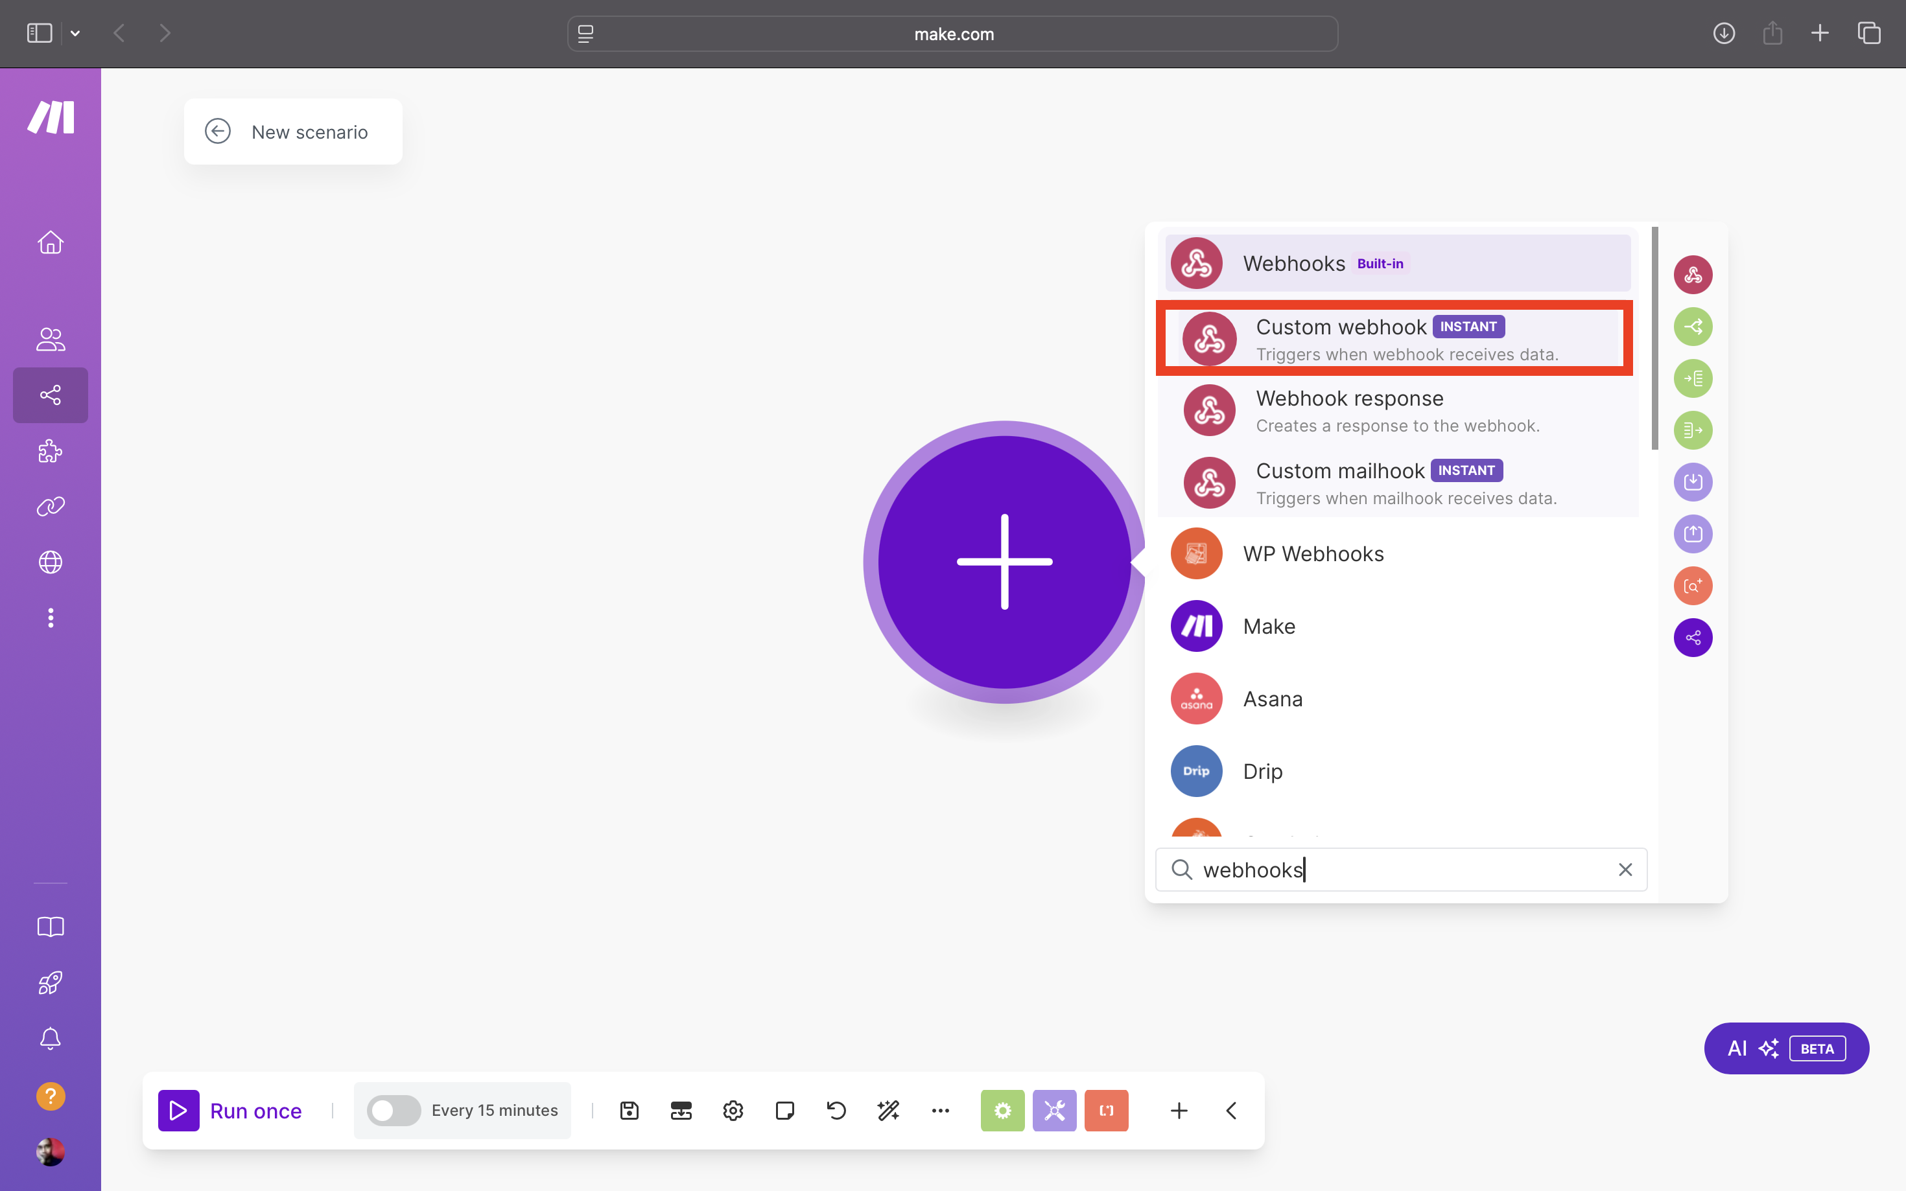Click the notes/comment icon in toolbar
1906x1191 pixels.
click(x=784, y=1110)
